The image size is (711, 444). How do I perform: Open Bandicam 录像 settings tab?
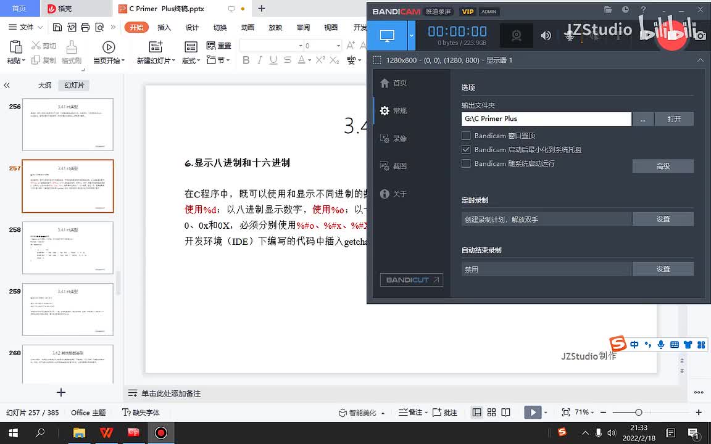coord(393,139)
